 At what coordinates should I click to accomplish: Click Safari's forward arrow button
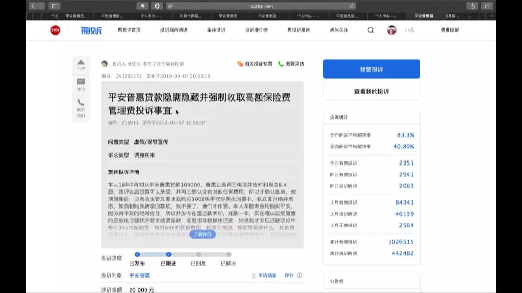[41, 6]
